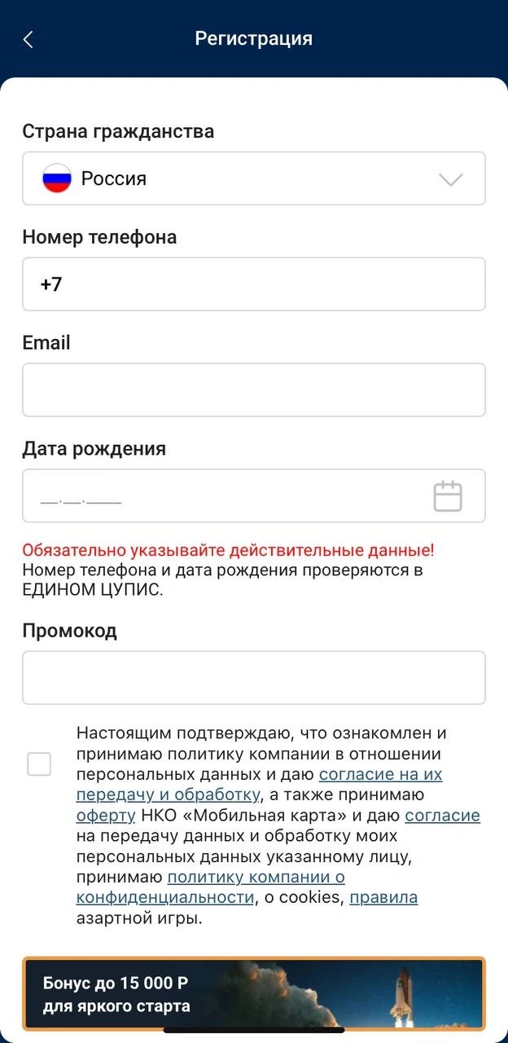Select the Промокод input field
The width and height of the screenshot is (508, 1043).
coord(254,677)
